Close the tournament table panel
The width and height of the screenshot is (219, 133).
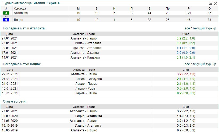tap(216, 3)
